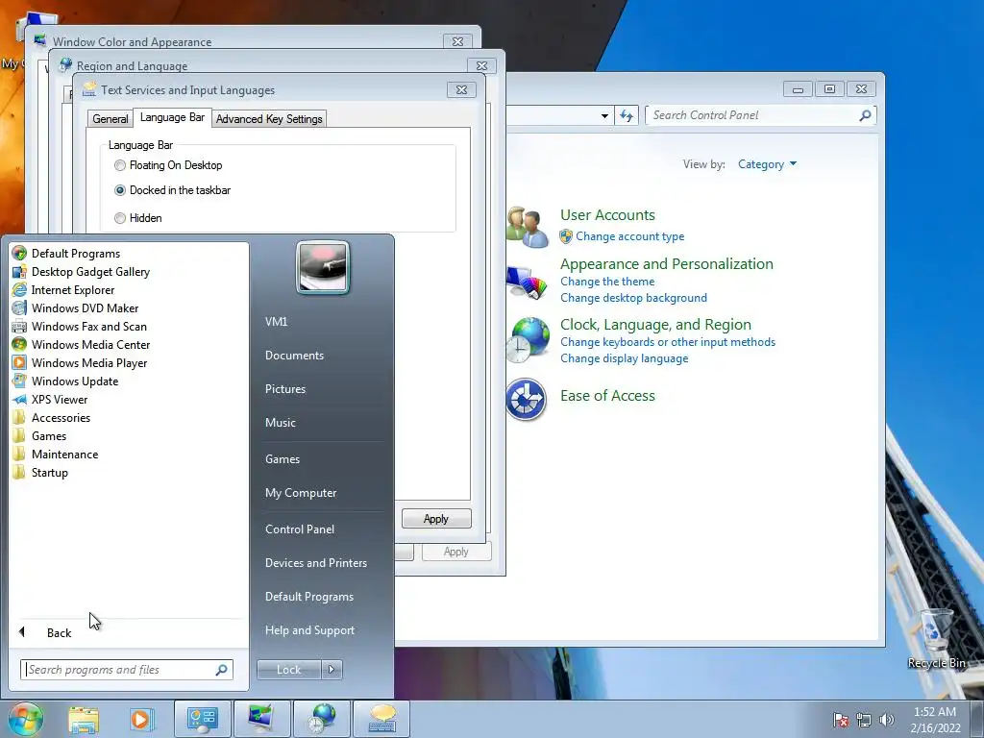Screen dimensions: 984x738
Task: Click Change desktop background link
Action: click(633, 298)
